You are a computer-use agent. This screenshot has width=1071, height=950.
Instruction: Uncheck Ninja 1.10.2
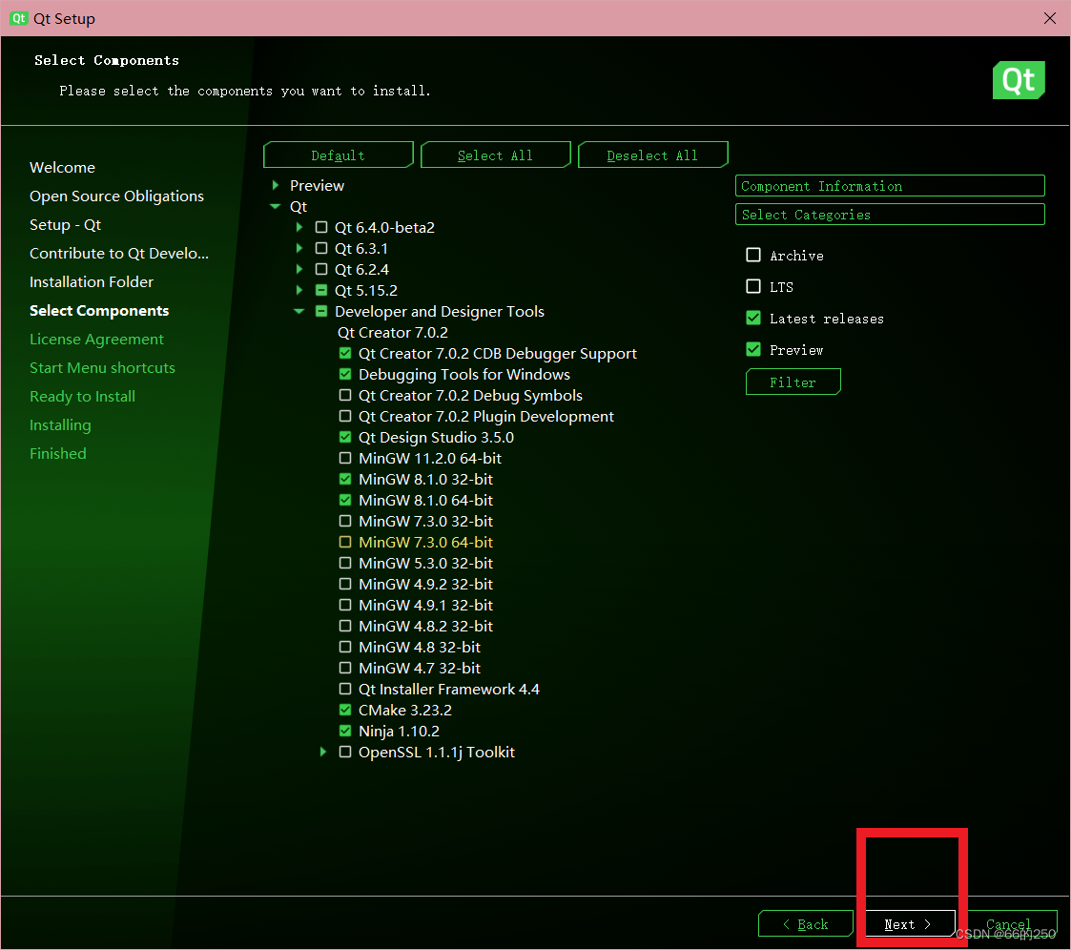point(345,731)
